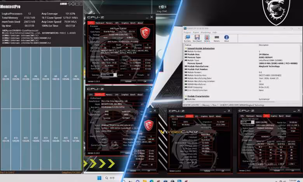Select the highlighted Memory tab in bottom-middle CPU-Z
Viewport: 303px width, 182px height.
click(x=190, y=116)
